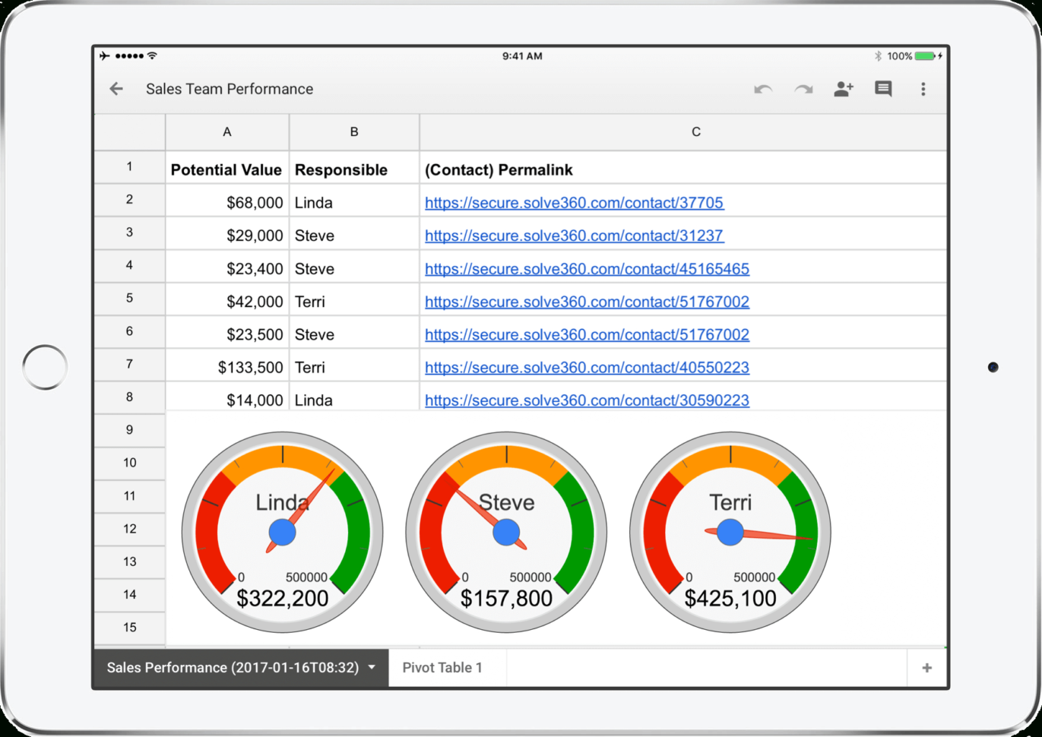Follow the contact/40550223 permalink
The width and height of the screenshot is (1042, 737).
[587, 367]
